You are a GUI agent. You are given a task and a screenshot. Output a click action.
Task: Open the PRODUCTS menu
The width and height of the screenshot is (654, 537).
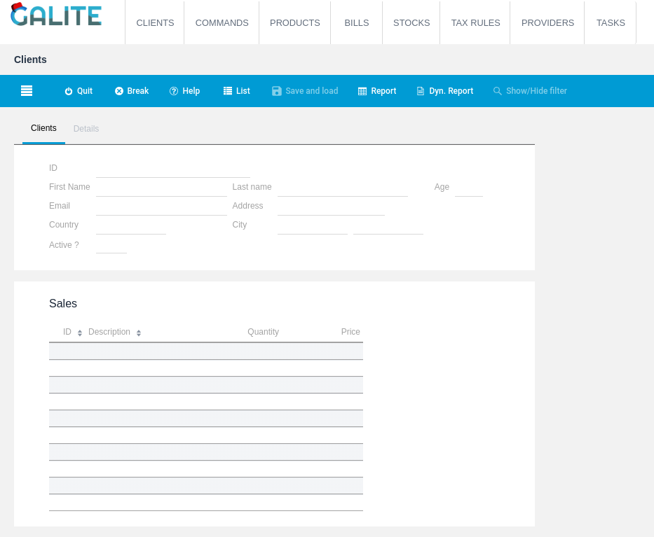tap(295, 23)
